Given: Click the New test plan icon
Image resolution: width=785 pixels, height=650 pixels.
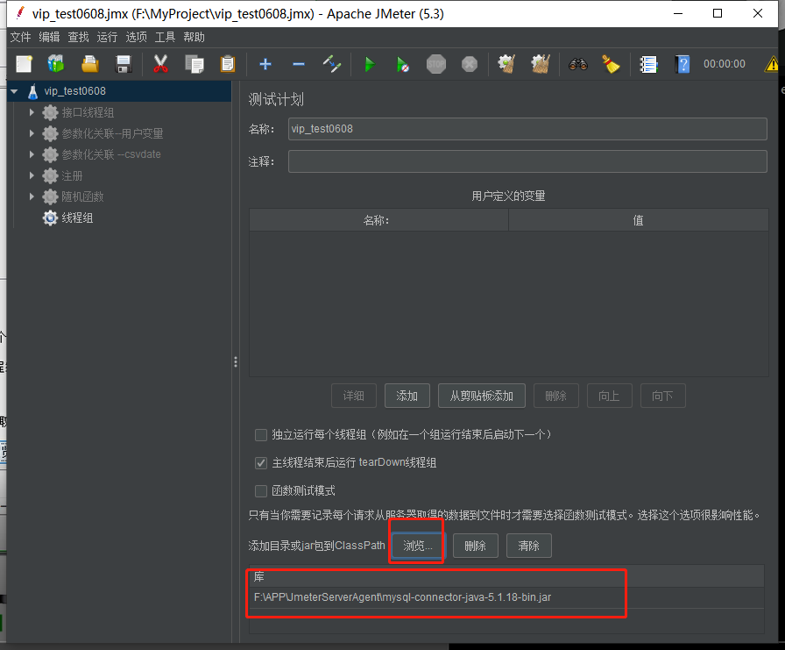Looking at the screenshot, I should click(x=24, y=64).
